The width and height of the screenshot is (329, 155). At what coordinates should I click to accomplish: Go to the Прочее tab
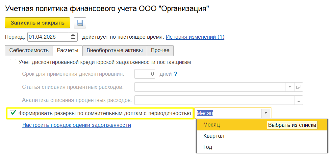pyautogui.click(x=160, y=50)
